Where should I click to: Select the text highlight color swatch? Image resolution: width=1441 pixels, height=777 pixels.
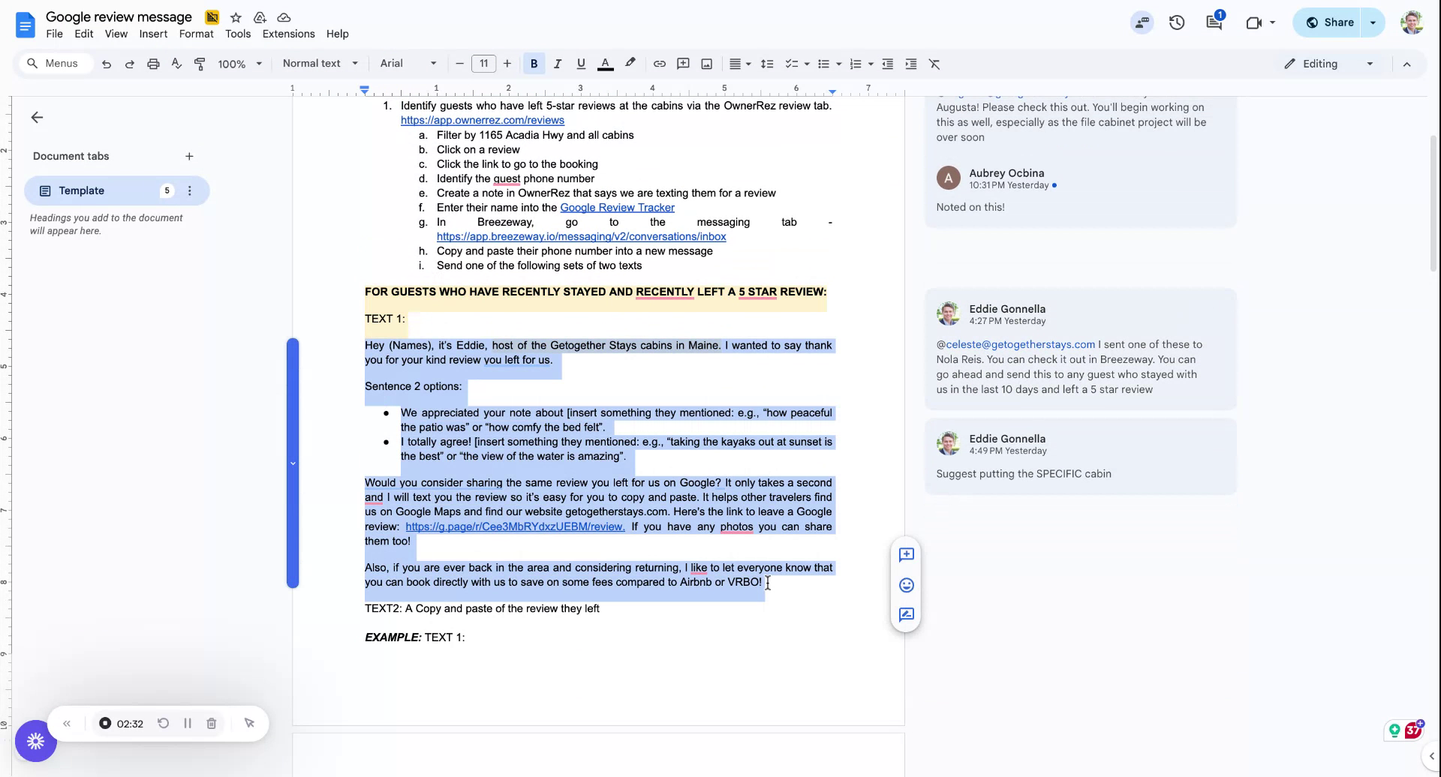[x=630, y=64]
